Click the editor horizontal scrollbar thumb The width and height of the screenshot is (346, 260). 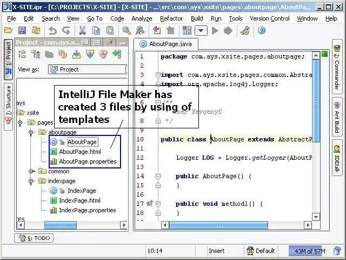[x=218, y=225]
